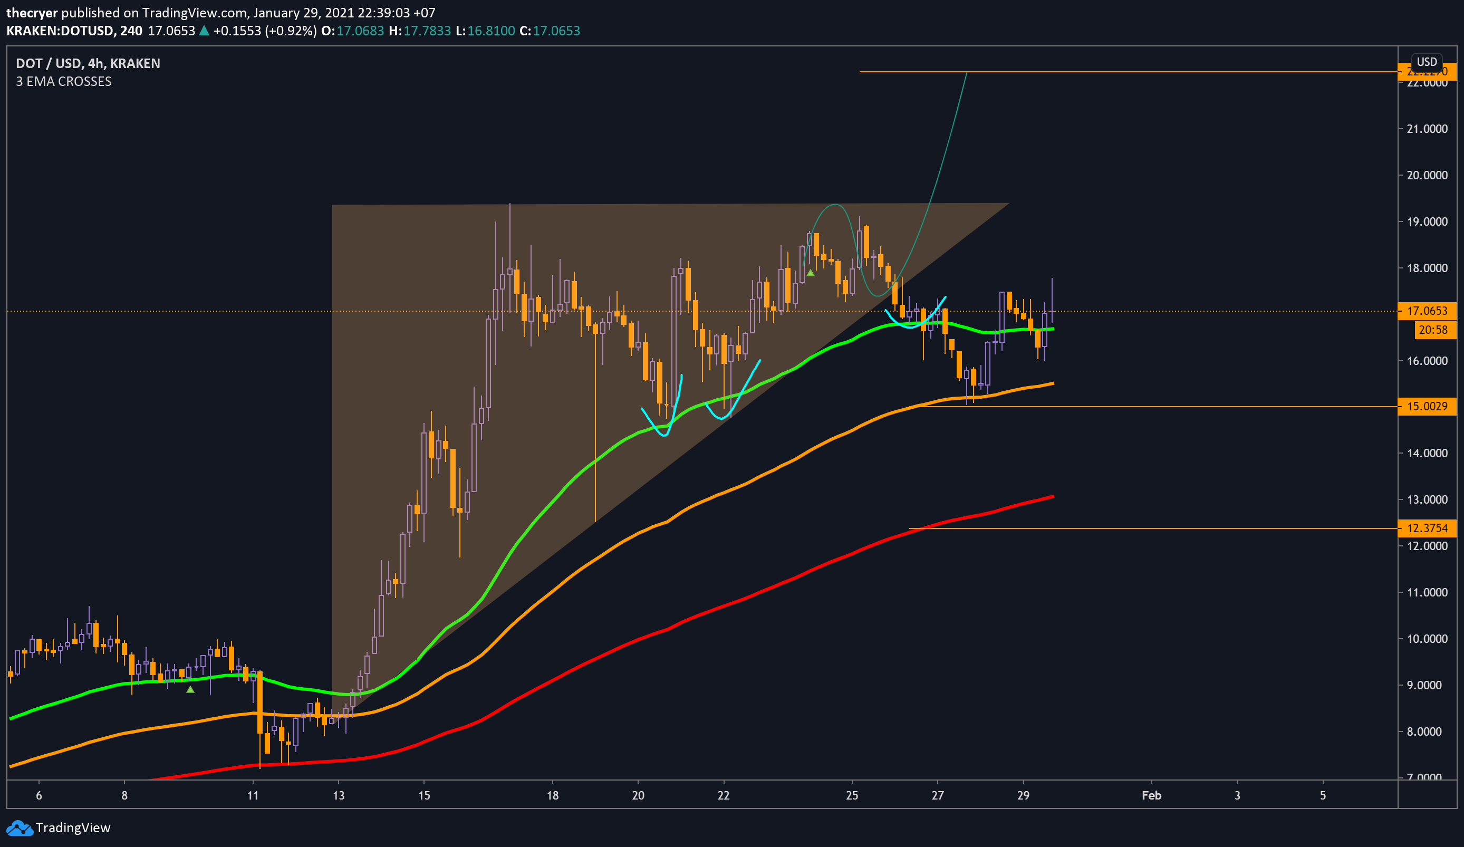Click the '25' date label on time axis

click(x=852, y=795)
